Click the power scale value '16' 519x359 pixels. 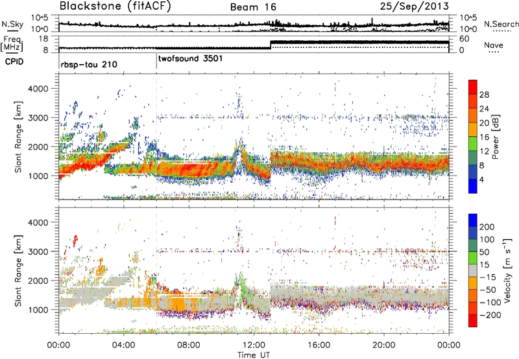pyautogui.click(x=484, y=137)
